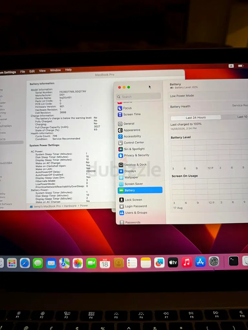Launch Freeform from the Dock

pyautogui.click(x=159, y=262)
